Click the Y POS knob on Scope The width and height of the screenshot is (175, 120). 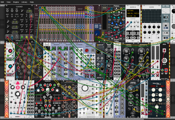(x=149, y=32)
